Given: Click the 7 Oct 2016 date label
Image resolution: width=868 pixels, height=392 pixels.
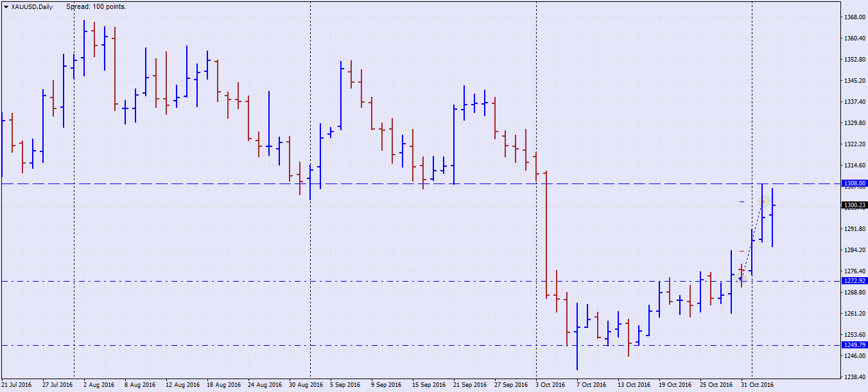Looking at the screenshot, I should tap(592, 385).
